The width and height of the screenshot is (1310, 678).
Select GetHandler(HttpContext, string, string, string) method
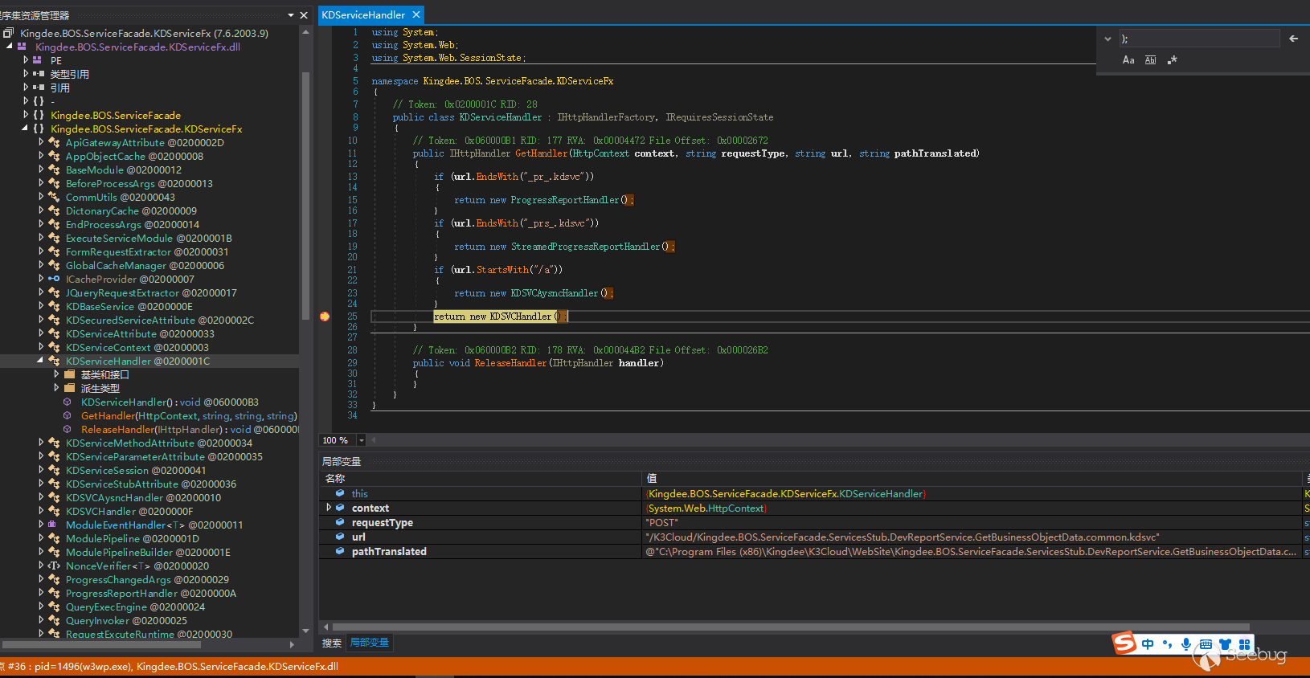click(189, 415)
